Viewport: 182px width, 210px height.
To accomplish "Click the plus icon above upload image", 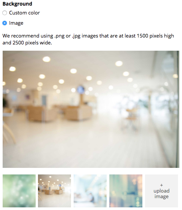I will [162, 185].
